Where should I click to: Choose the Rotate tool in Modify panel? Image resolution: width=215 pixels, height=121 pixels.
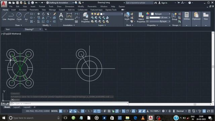point(43,14)
